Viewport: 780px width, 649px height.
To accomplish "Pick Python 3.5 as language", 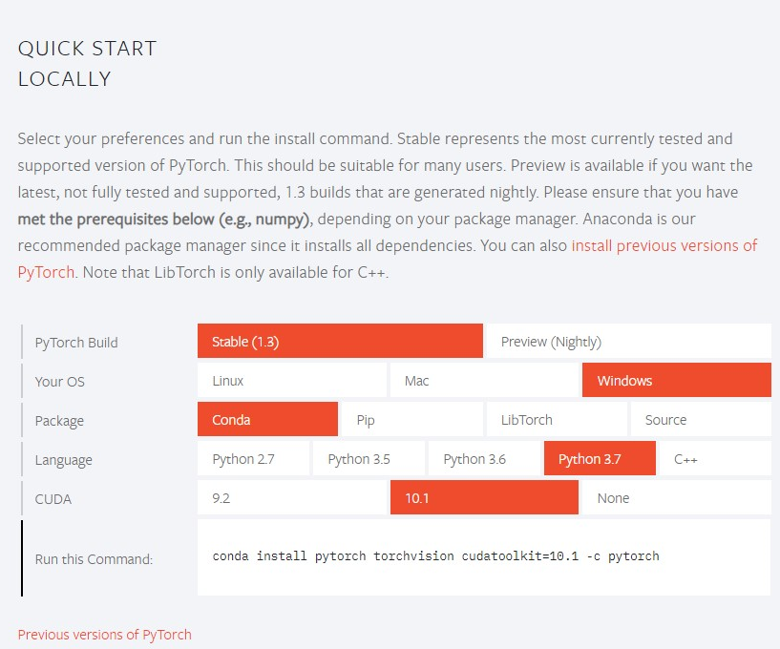I will pyautogui.click(x=369, y=459).
